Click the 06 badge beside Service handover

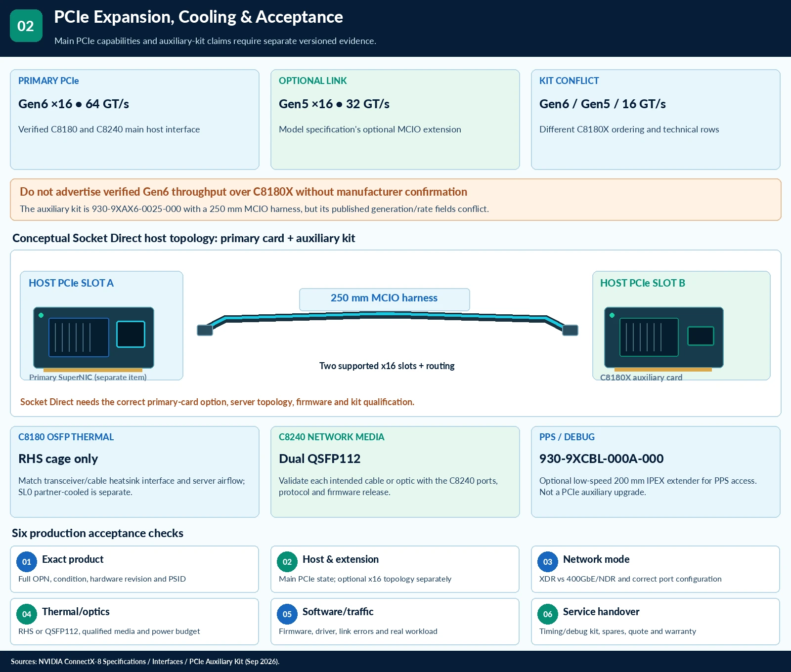point(548,614)
